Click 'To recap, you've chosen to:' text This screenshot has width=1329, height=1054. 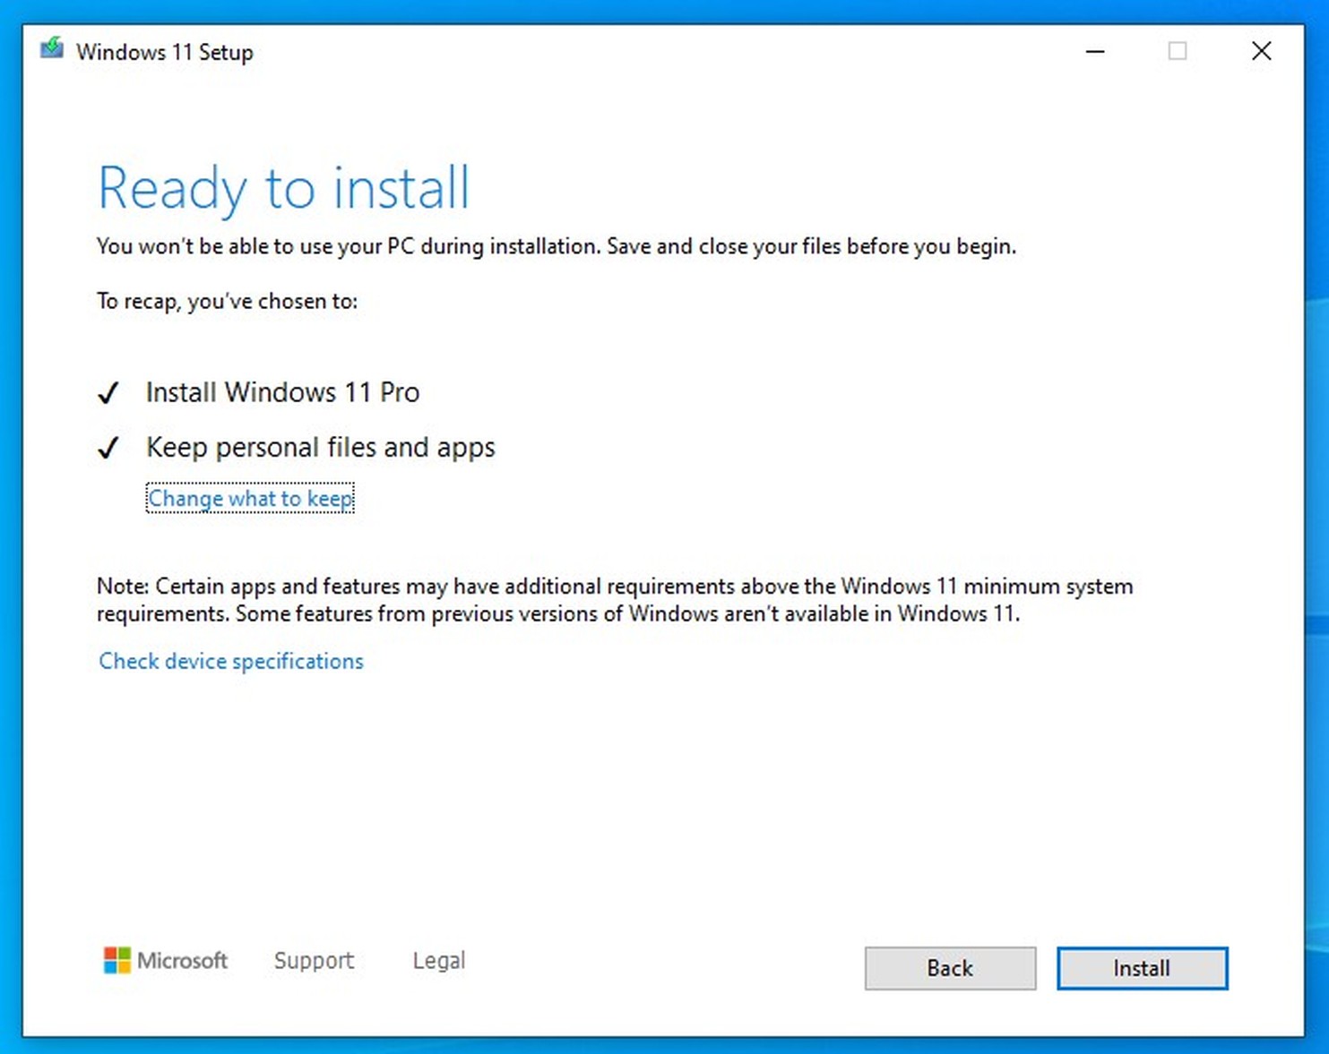[227, 301]
